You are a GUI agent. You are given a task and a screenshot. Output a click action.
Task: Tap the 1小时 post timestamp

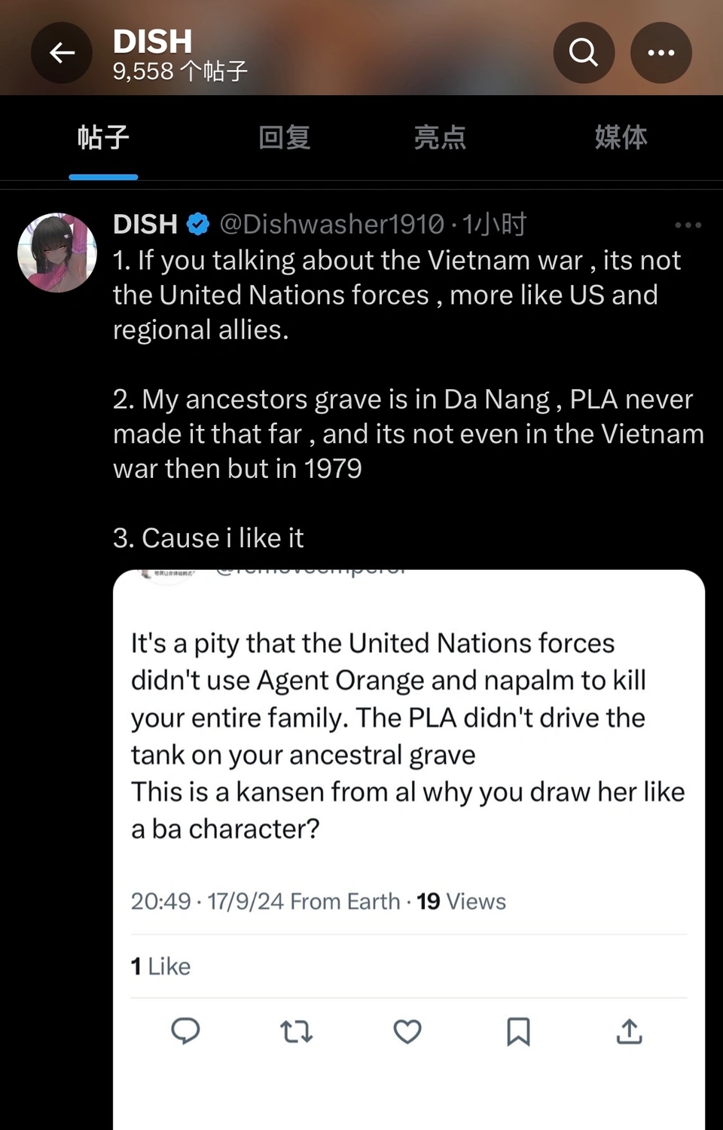494,224
